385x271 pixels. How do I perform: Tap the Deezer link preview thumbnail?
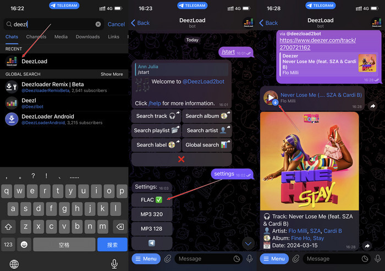367,63
